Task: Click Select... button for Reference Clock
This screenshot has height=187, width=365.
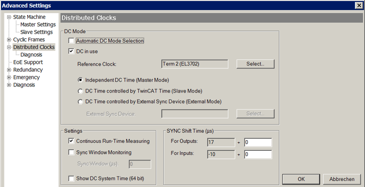Action: 256,64
